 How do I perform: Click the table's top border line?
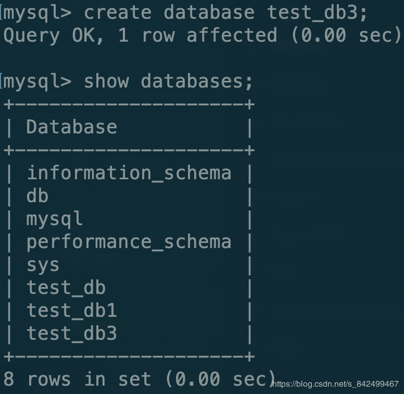click(x=129, y=104)
